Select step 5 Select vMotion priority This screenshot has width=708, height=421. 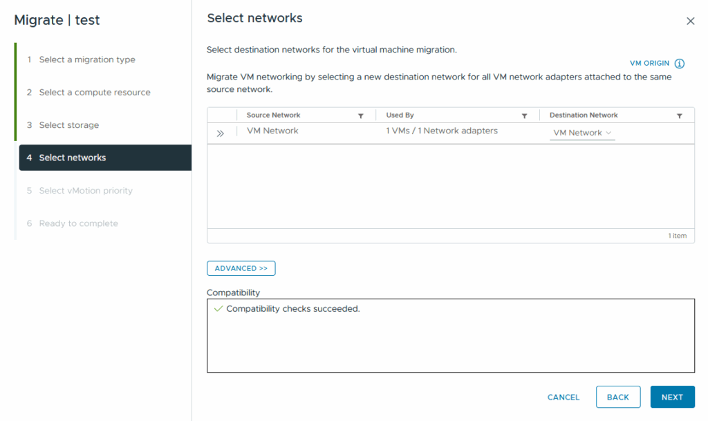[x=80, y=190]
